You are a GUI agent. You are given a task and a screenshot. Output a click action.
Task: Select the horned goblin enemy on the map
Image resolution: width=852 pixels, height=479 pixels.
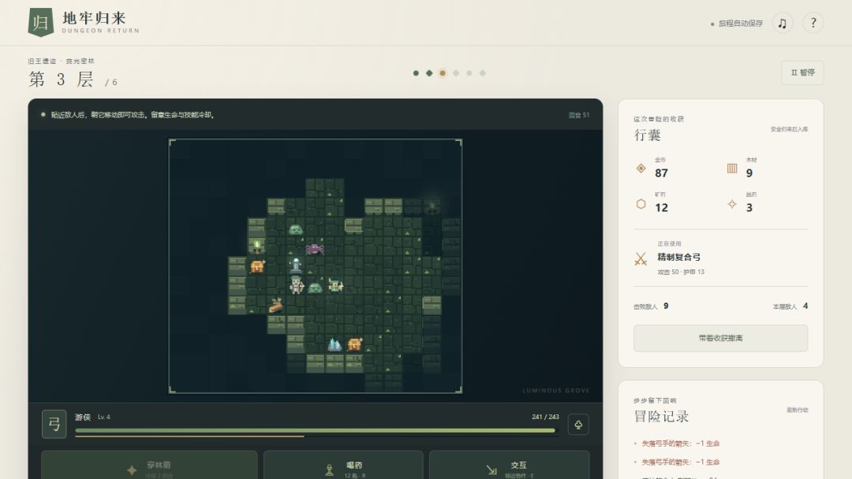[x=335, y=284]
